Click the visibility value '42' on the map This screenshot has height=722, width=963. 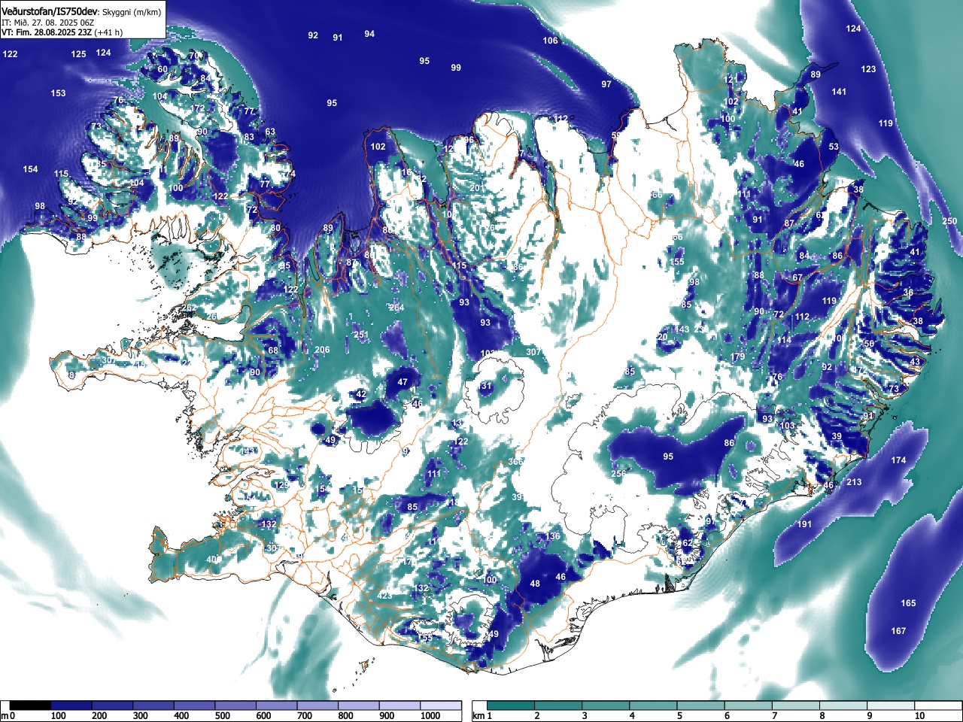[x=361, y=394]
